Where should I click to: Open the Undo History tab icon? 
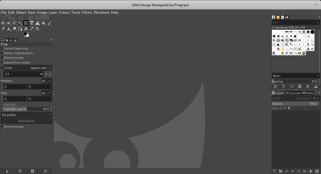[11, 40]
